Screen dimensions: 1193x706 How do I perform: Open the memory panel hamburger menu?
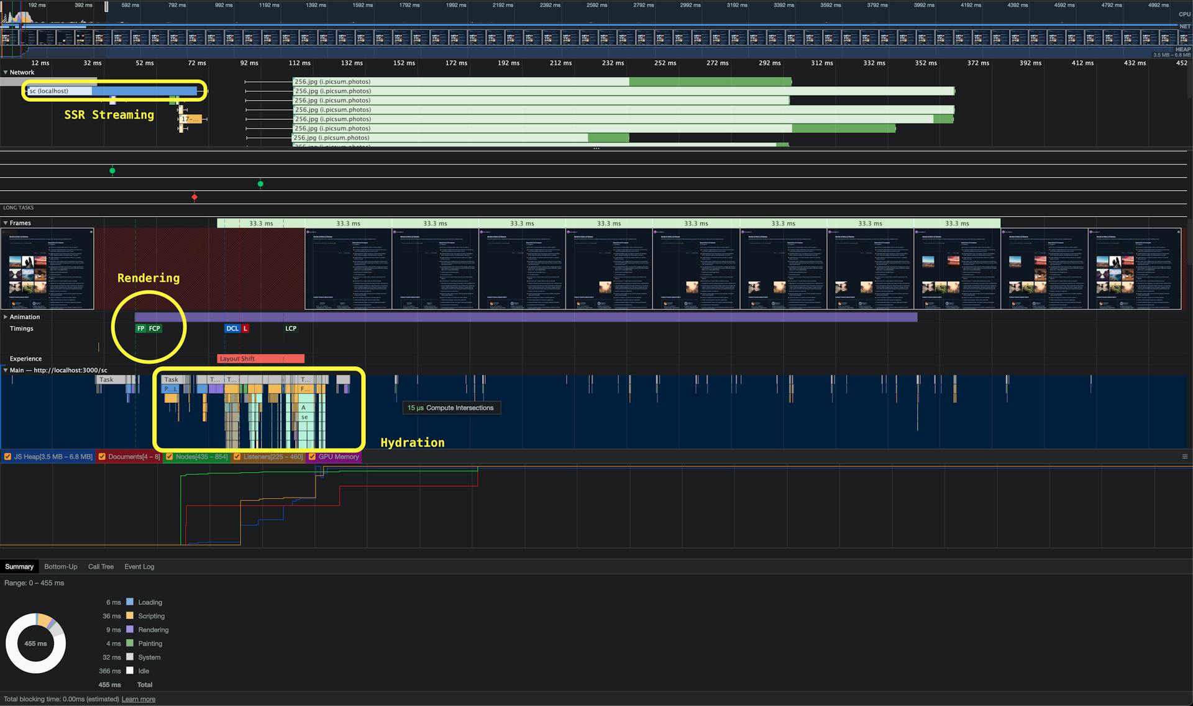(x=1184, y=456)
